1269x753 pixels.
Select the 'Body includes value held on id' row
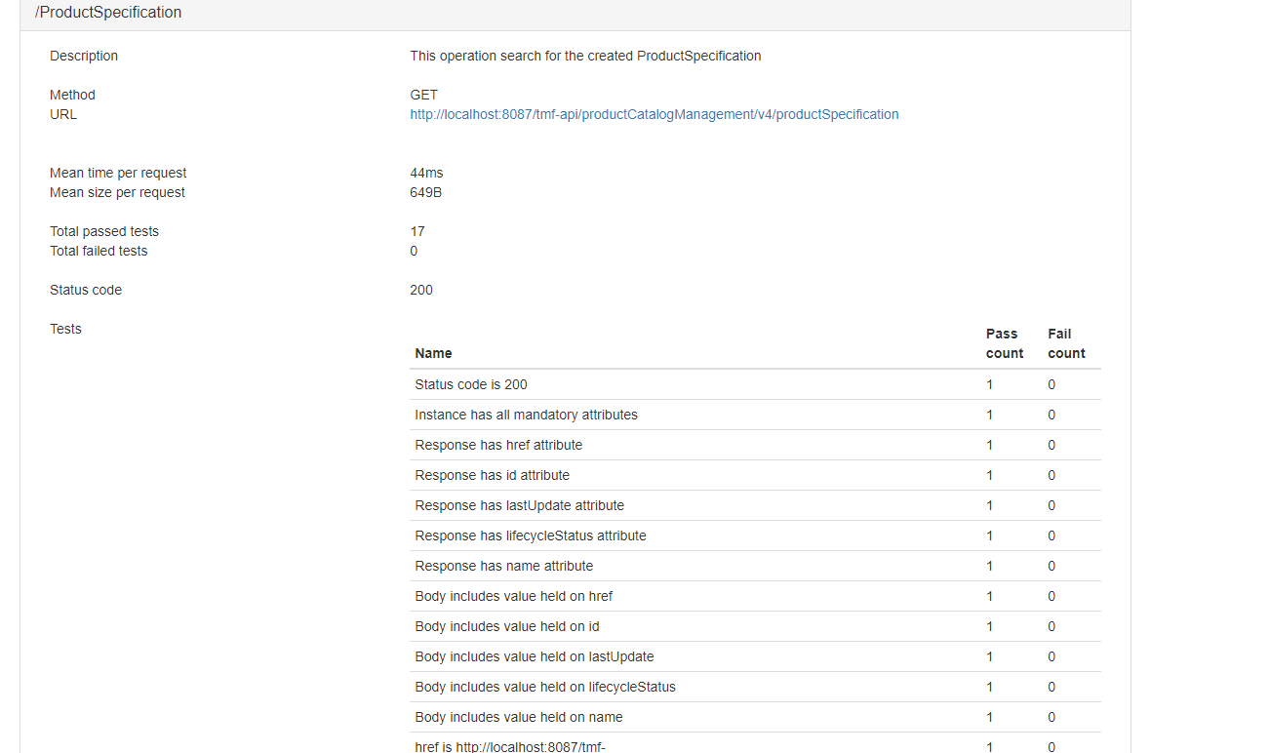coord(507,626)
